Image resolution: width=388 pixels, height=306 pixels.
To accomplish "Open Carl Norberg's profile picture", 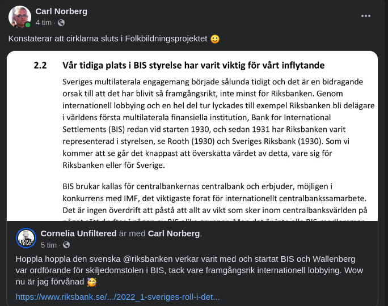I will point(20,16).
